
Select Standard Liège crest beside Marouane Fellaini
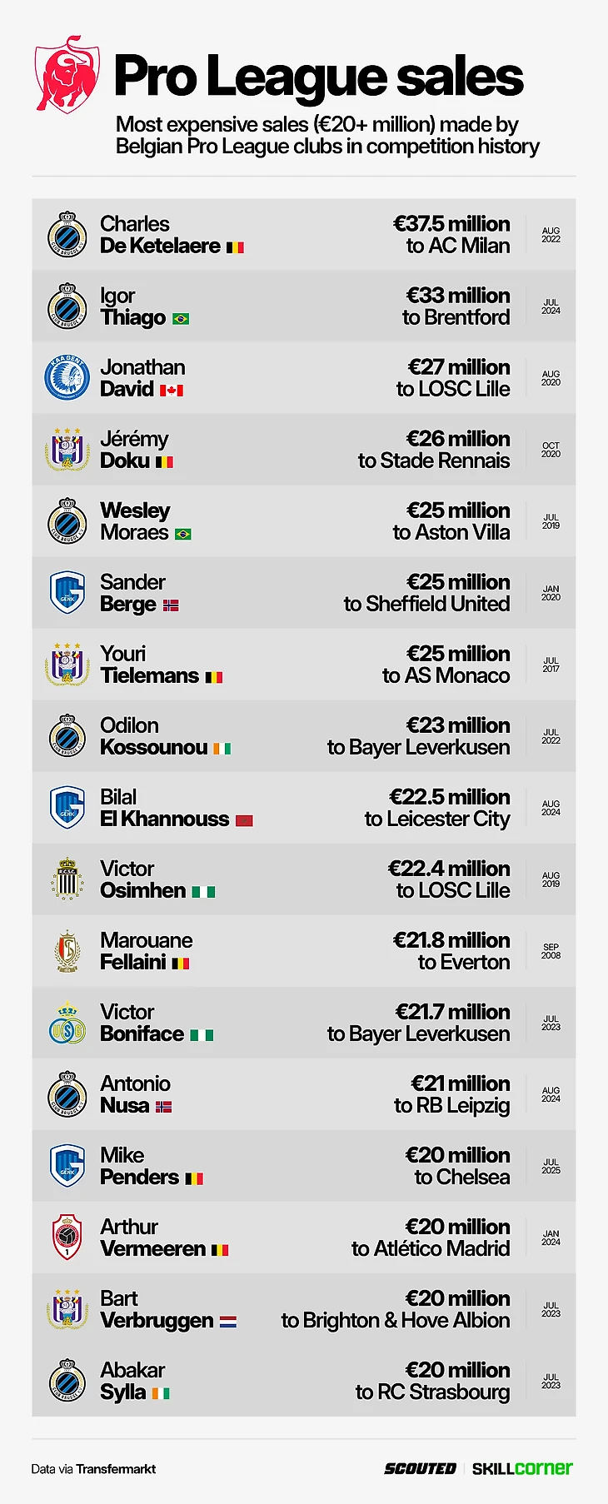click(x=67, y=951)
